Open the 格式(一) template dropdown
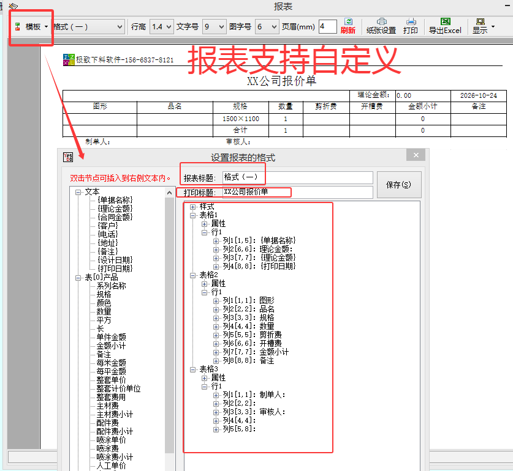The width and height of the screenshot is (513, 471). coord(88,27)
